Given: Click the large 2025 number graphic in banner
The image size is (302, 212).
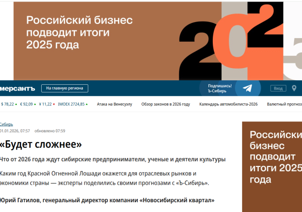Looking at the screenshot, I should pos(235,44).
